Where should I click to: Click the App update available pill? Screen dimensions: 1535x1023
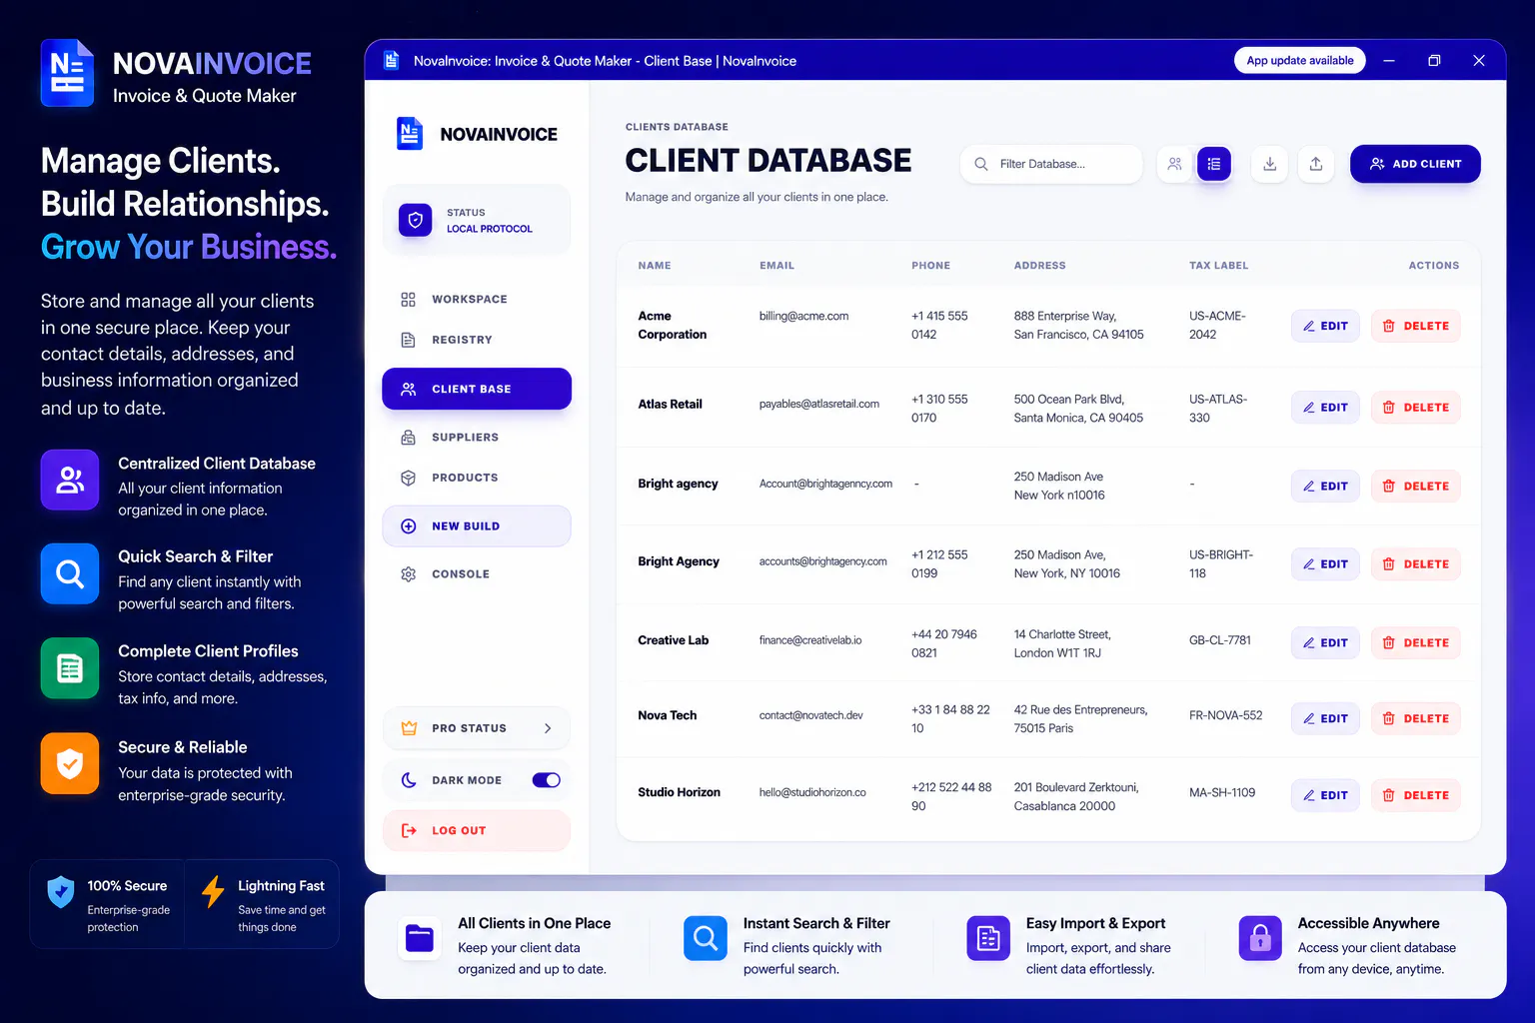tap(1299, 60)
